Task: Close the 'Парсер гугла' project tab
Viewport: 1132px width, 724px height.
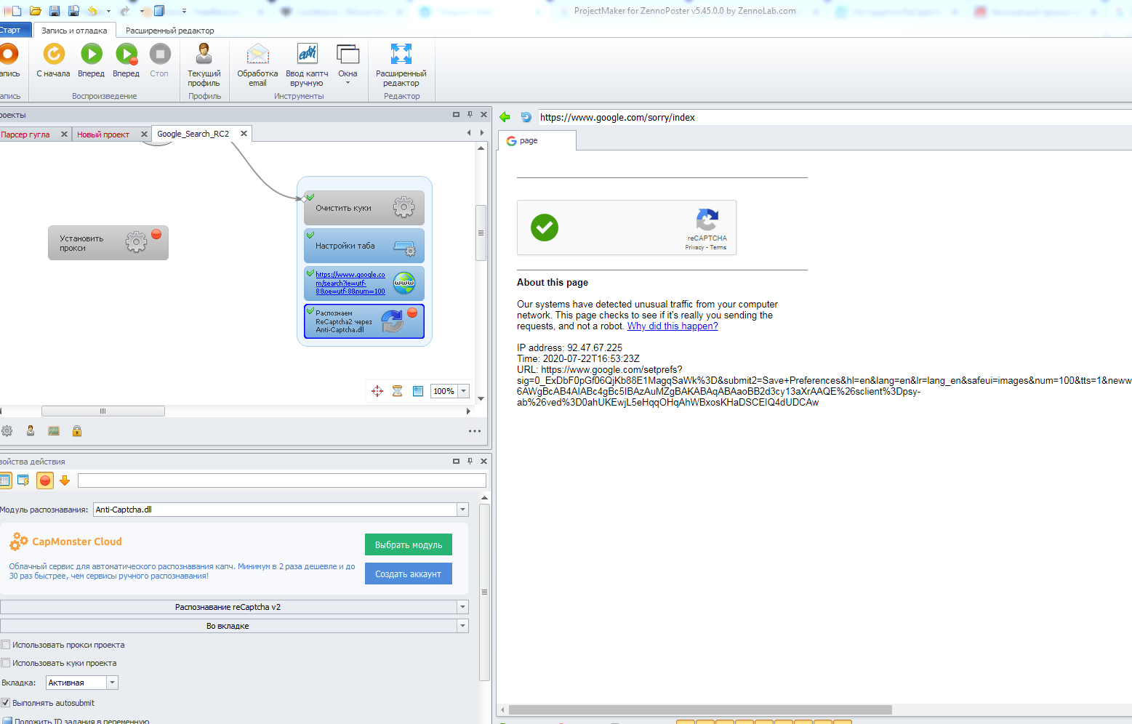Action: tap(64, 134)
